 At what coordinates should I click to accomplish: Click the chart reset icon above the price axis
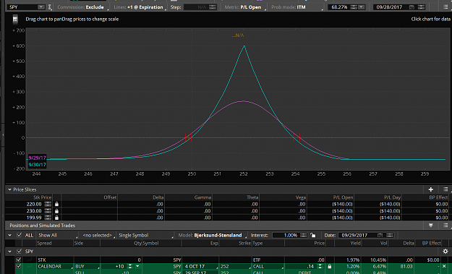point(15,20)
